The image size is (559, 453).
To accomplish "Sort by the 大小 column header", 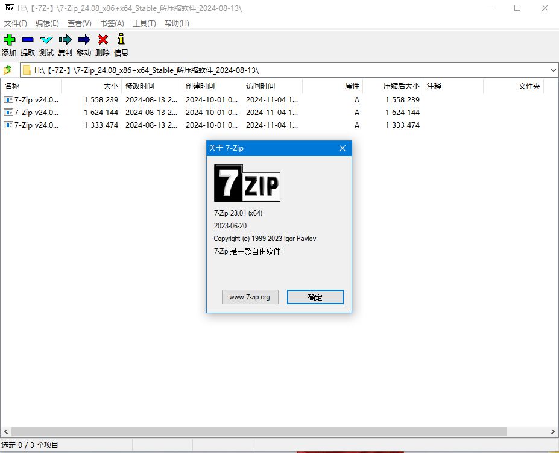I will (92, 86).
